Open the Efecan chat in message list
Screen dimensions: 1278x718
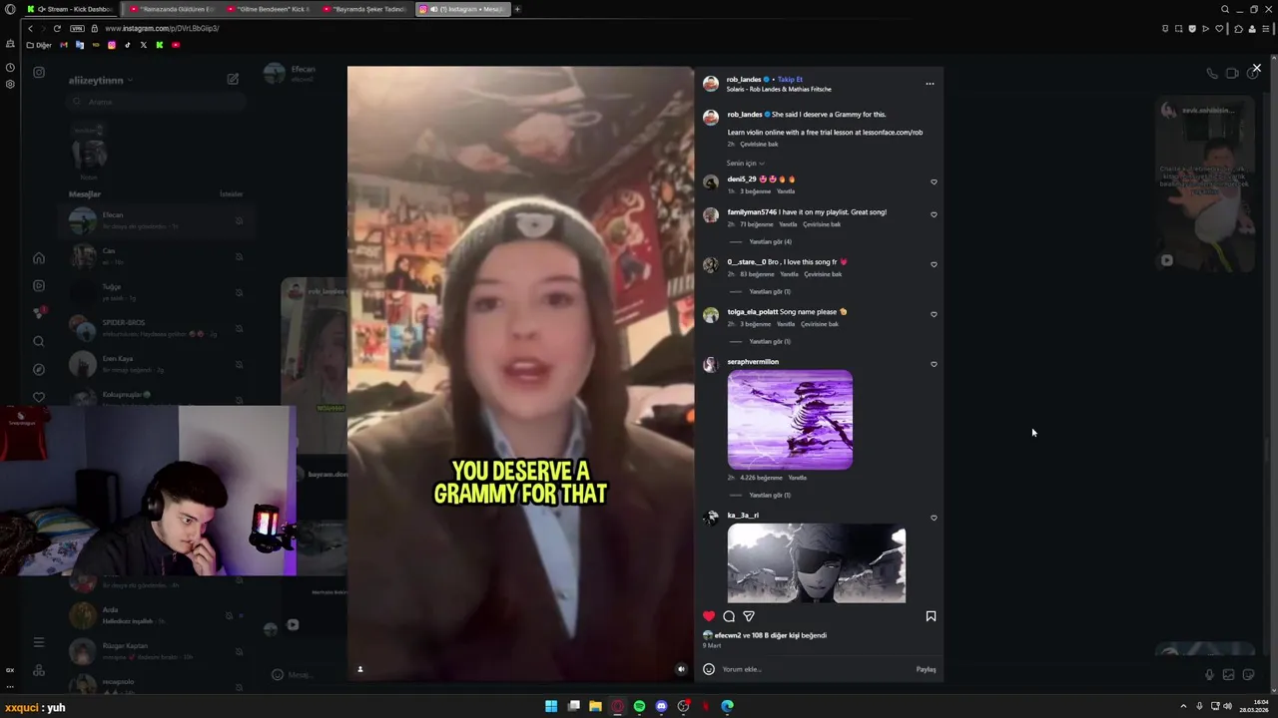pos(155,220)
